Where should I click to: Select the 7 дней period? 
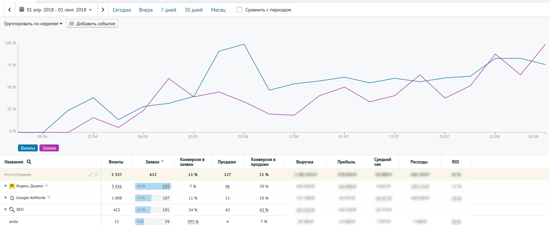168,10
